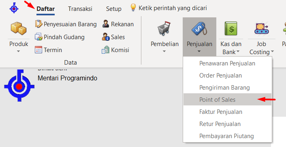Viewport: 286px width, 147px height.
Task: Switch to the Transaksi tab
Action: pos(80,9)
